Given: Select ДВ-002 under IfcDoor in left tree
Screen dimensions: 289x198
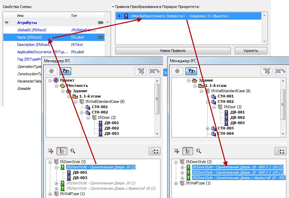Looking at the screenshot, I should tap(112, 128).
